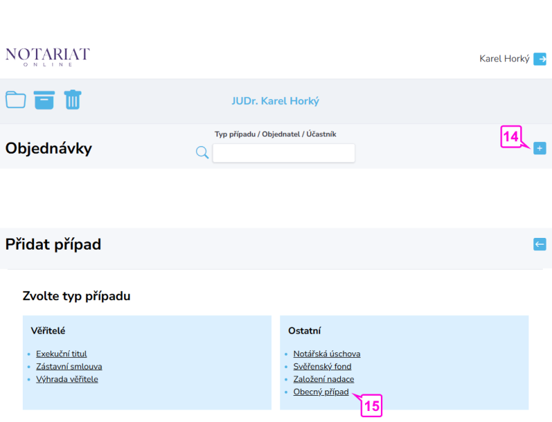Click the Přidat případ panel heading
This screenshot has width=552, height=422.
coord(53,244)
